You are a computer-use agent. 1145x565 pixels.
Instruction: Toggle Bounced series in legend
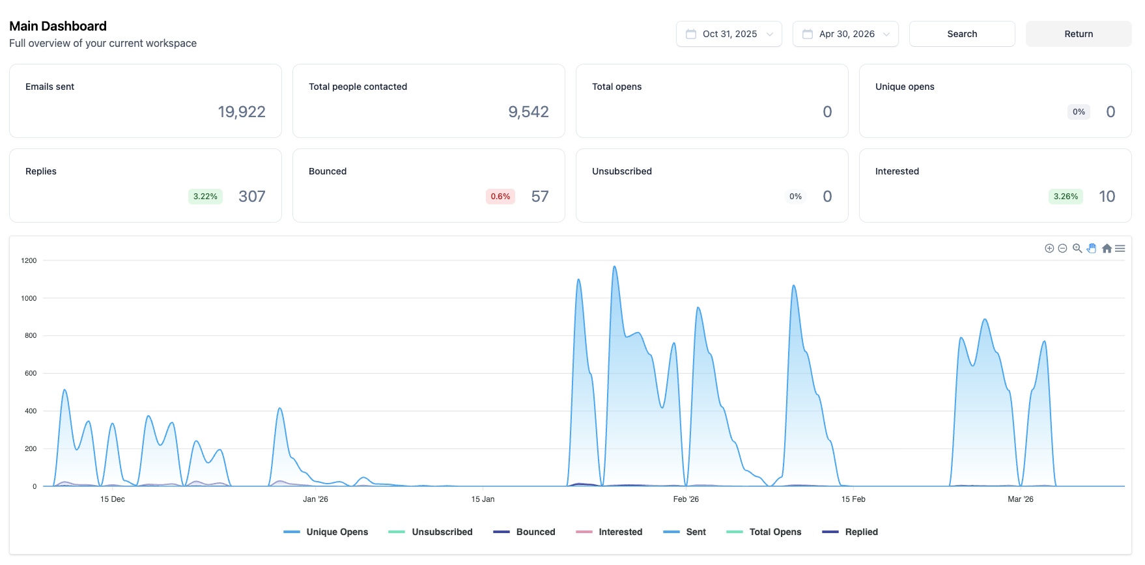pyautogui.click(x=524, y=532)
